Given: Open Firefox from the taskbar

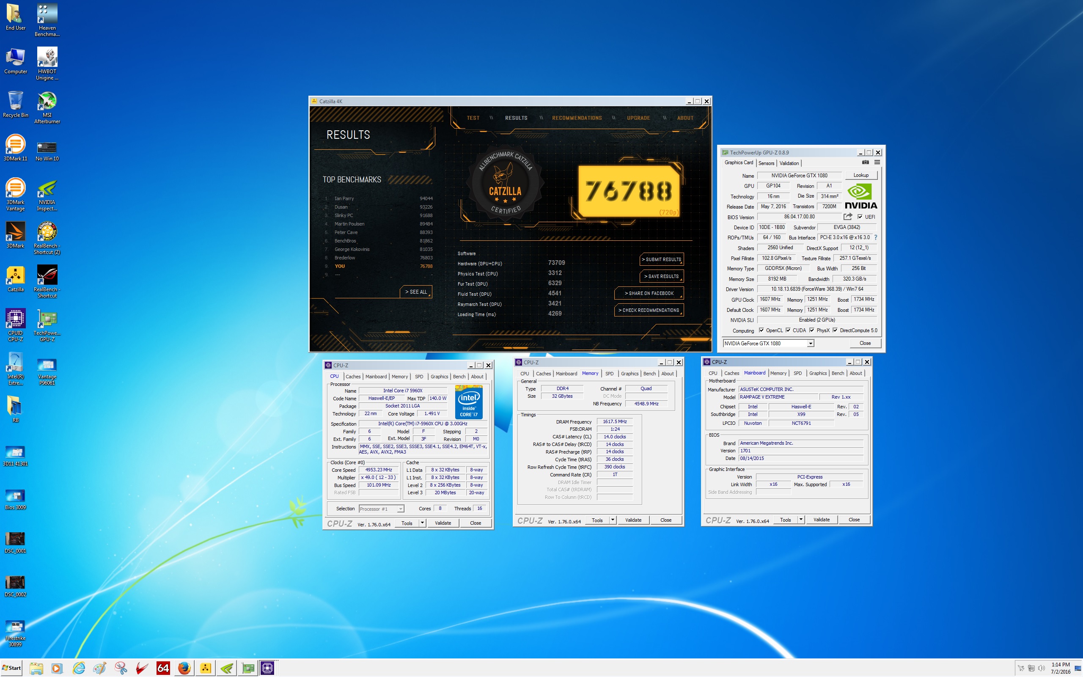Looking at the screenshot, I should [x=184, y=668].
